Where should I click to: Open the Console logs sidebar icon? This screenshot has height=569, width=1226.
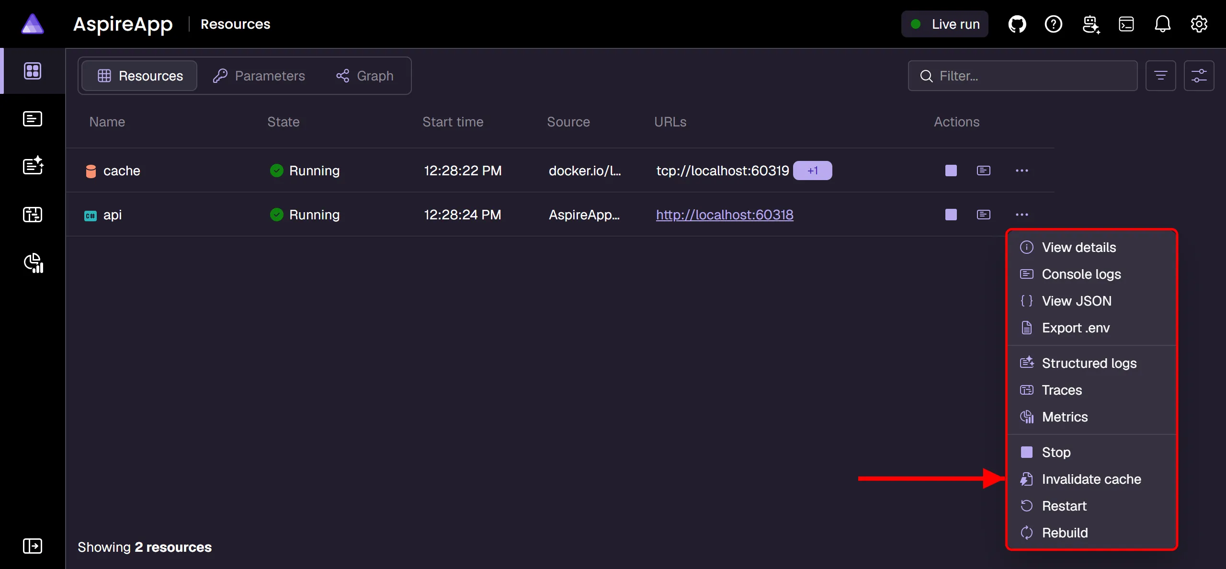33,119
